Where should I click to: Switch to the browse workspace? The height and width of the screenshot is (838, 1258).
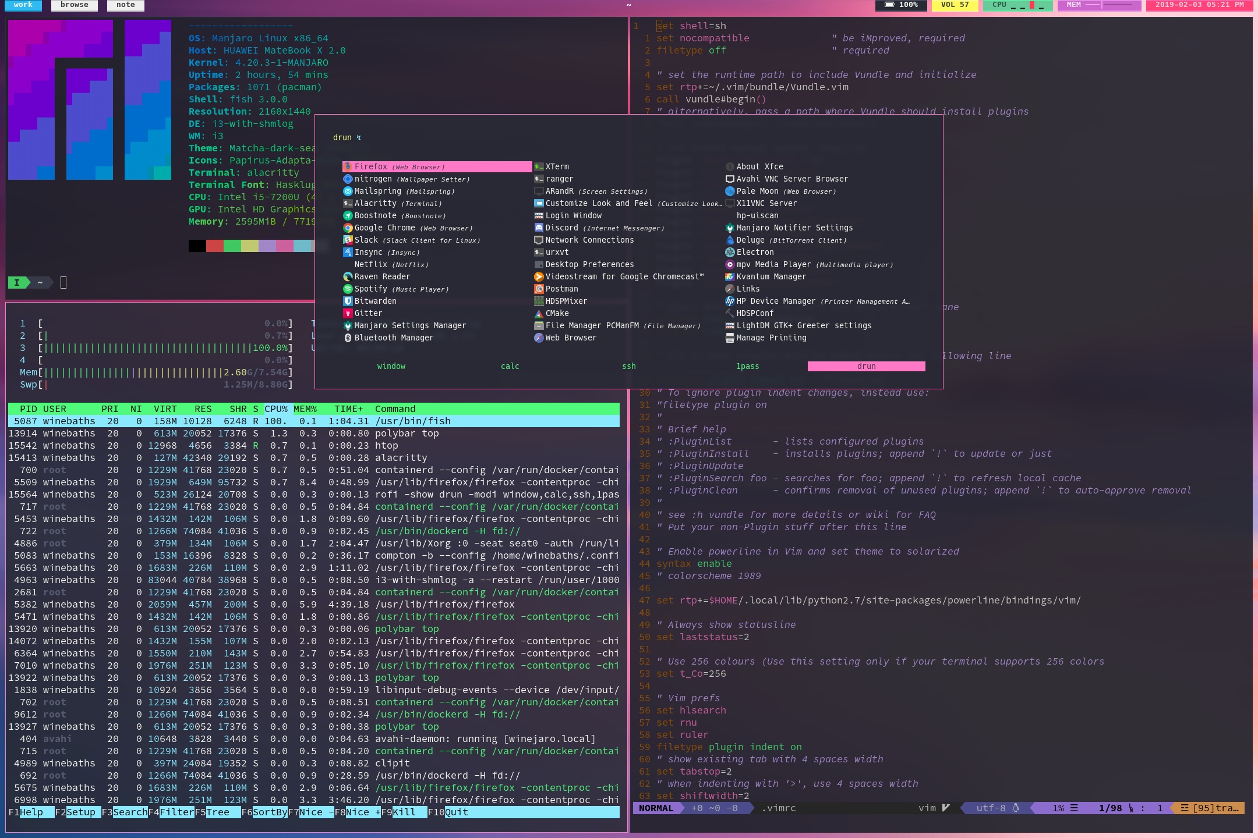[75, 5]
